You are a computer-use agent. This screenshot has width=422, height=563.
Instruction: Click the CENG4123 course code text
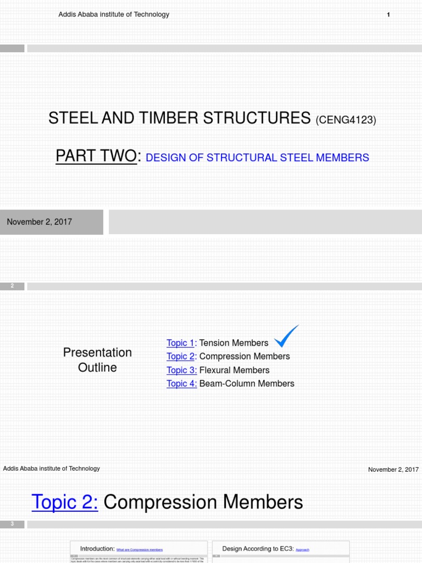346,120
